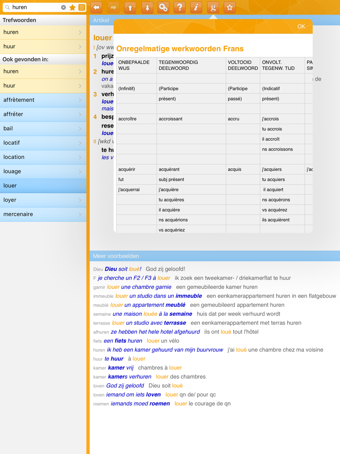
Task: Click 'kamers verhuren' example phrase
Action: [x=130, y=377]
